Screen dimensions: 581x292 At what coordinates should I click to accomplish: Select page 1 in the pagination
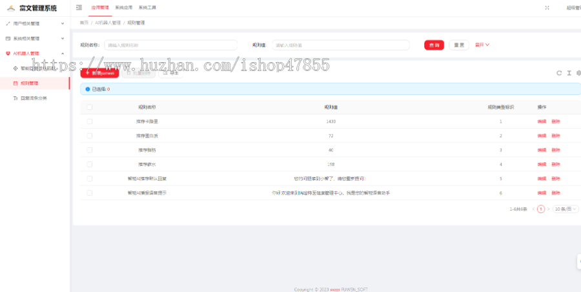(x=541, y=209)
